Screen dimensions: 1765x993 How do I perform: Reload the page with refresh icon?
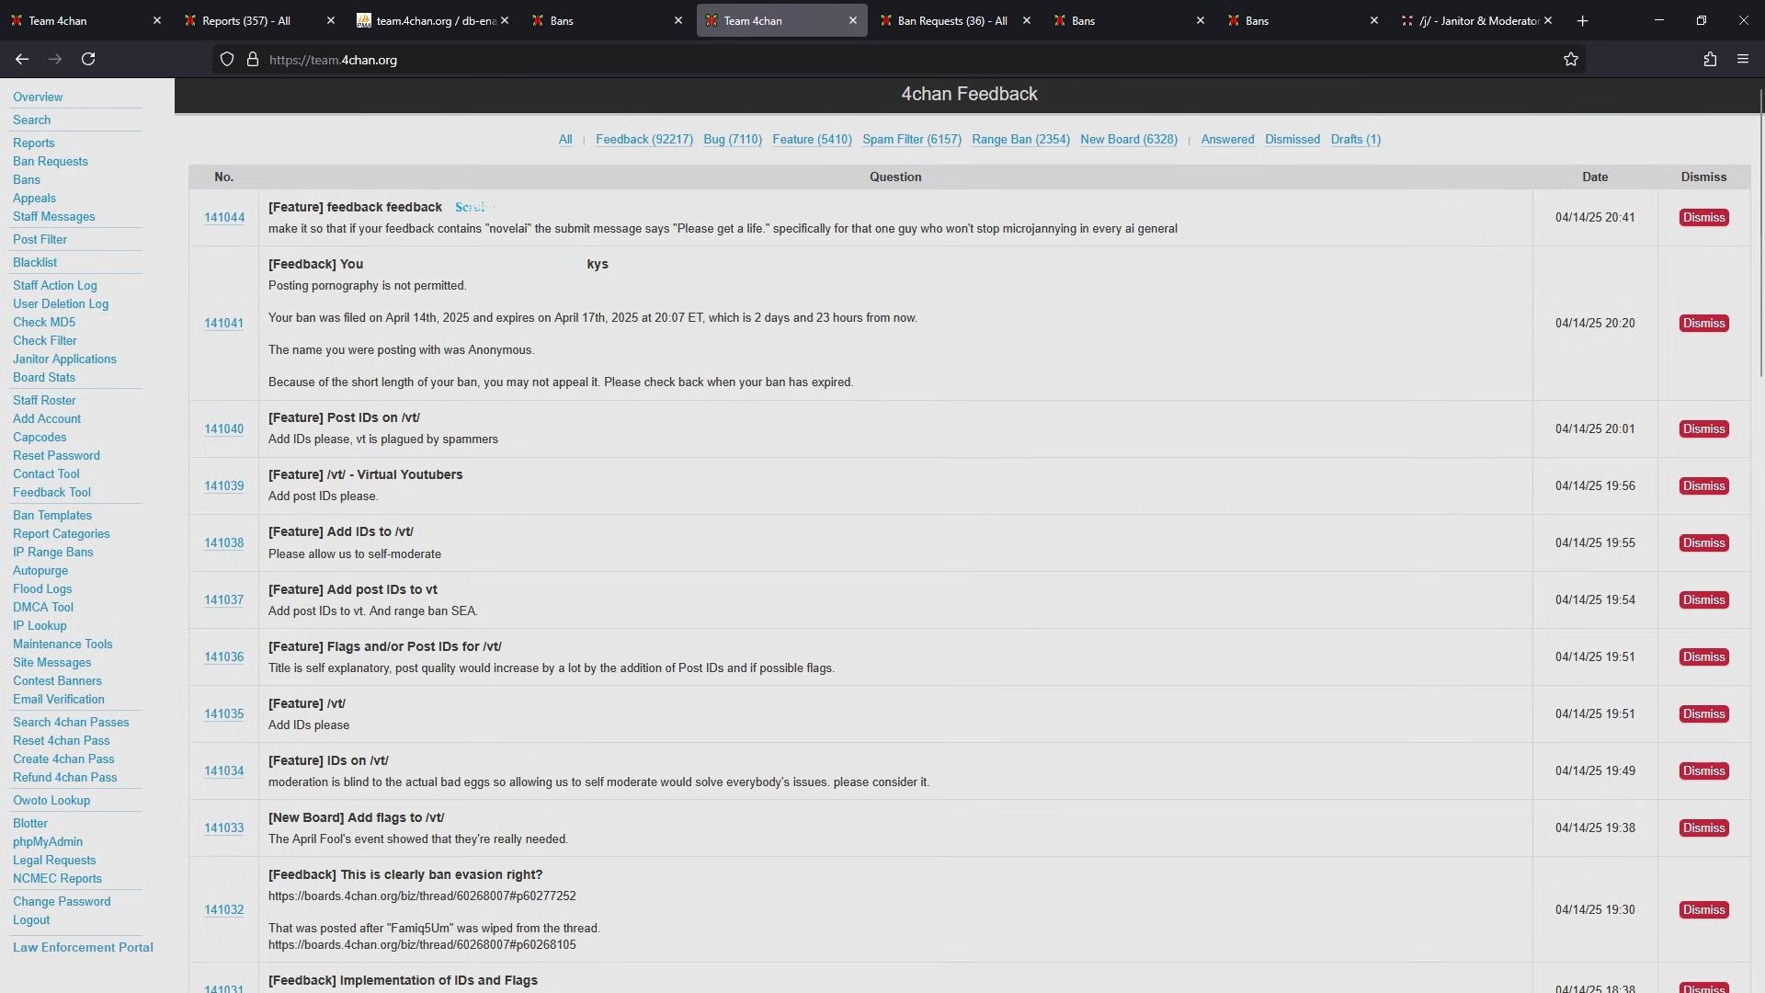point(88,59)
